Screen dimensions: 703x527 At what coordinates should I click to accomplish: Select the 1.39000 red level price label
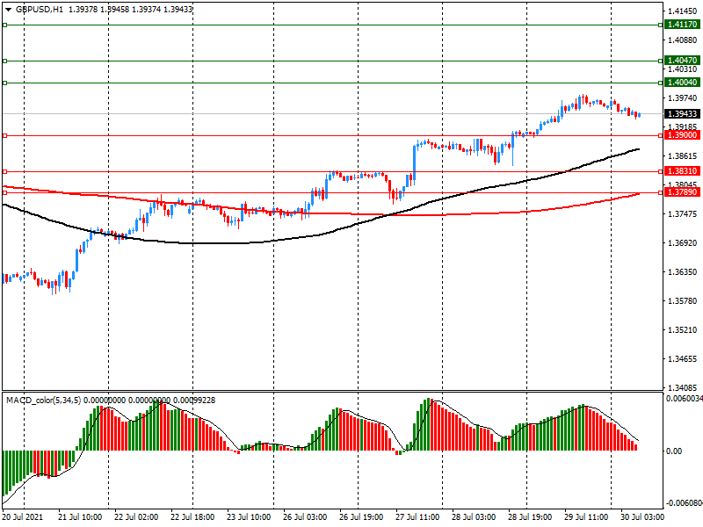pos(682,135)
